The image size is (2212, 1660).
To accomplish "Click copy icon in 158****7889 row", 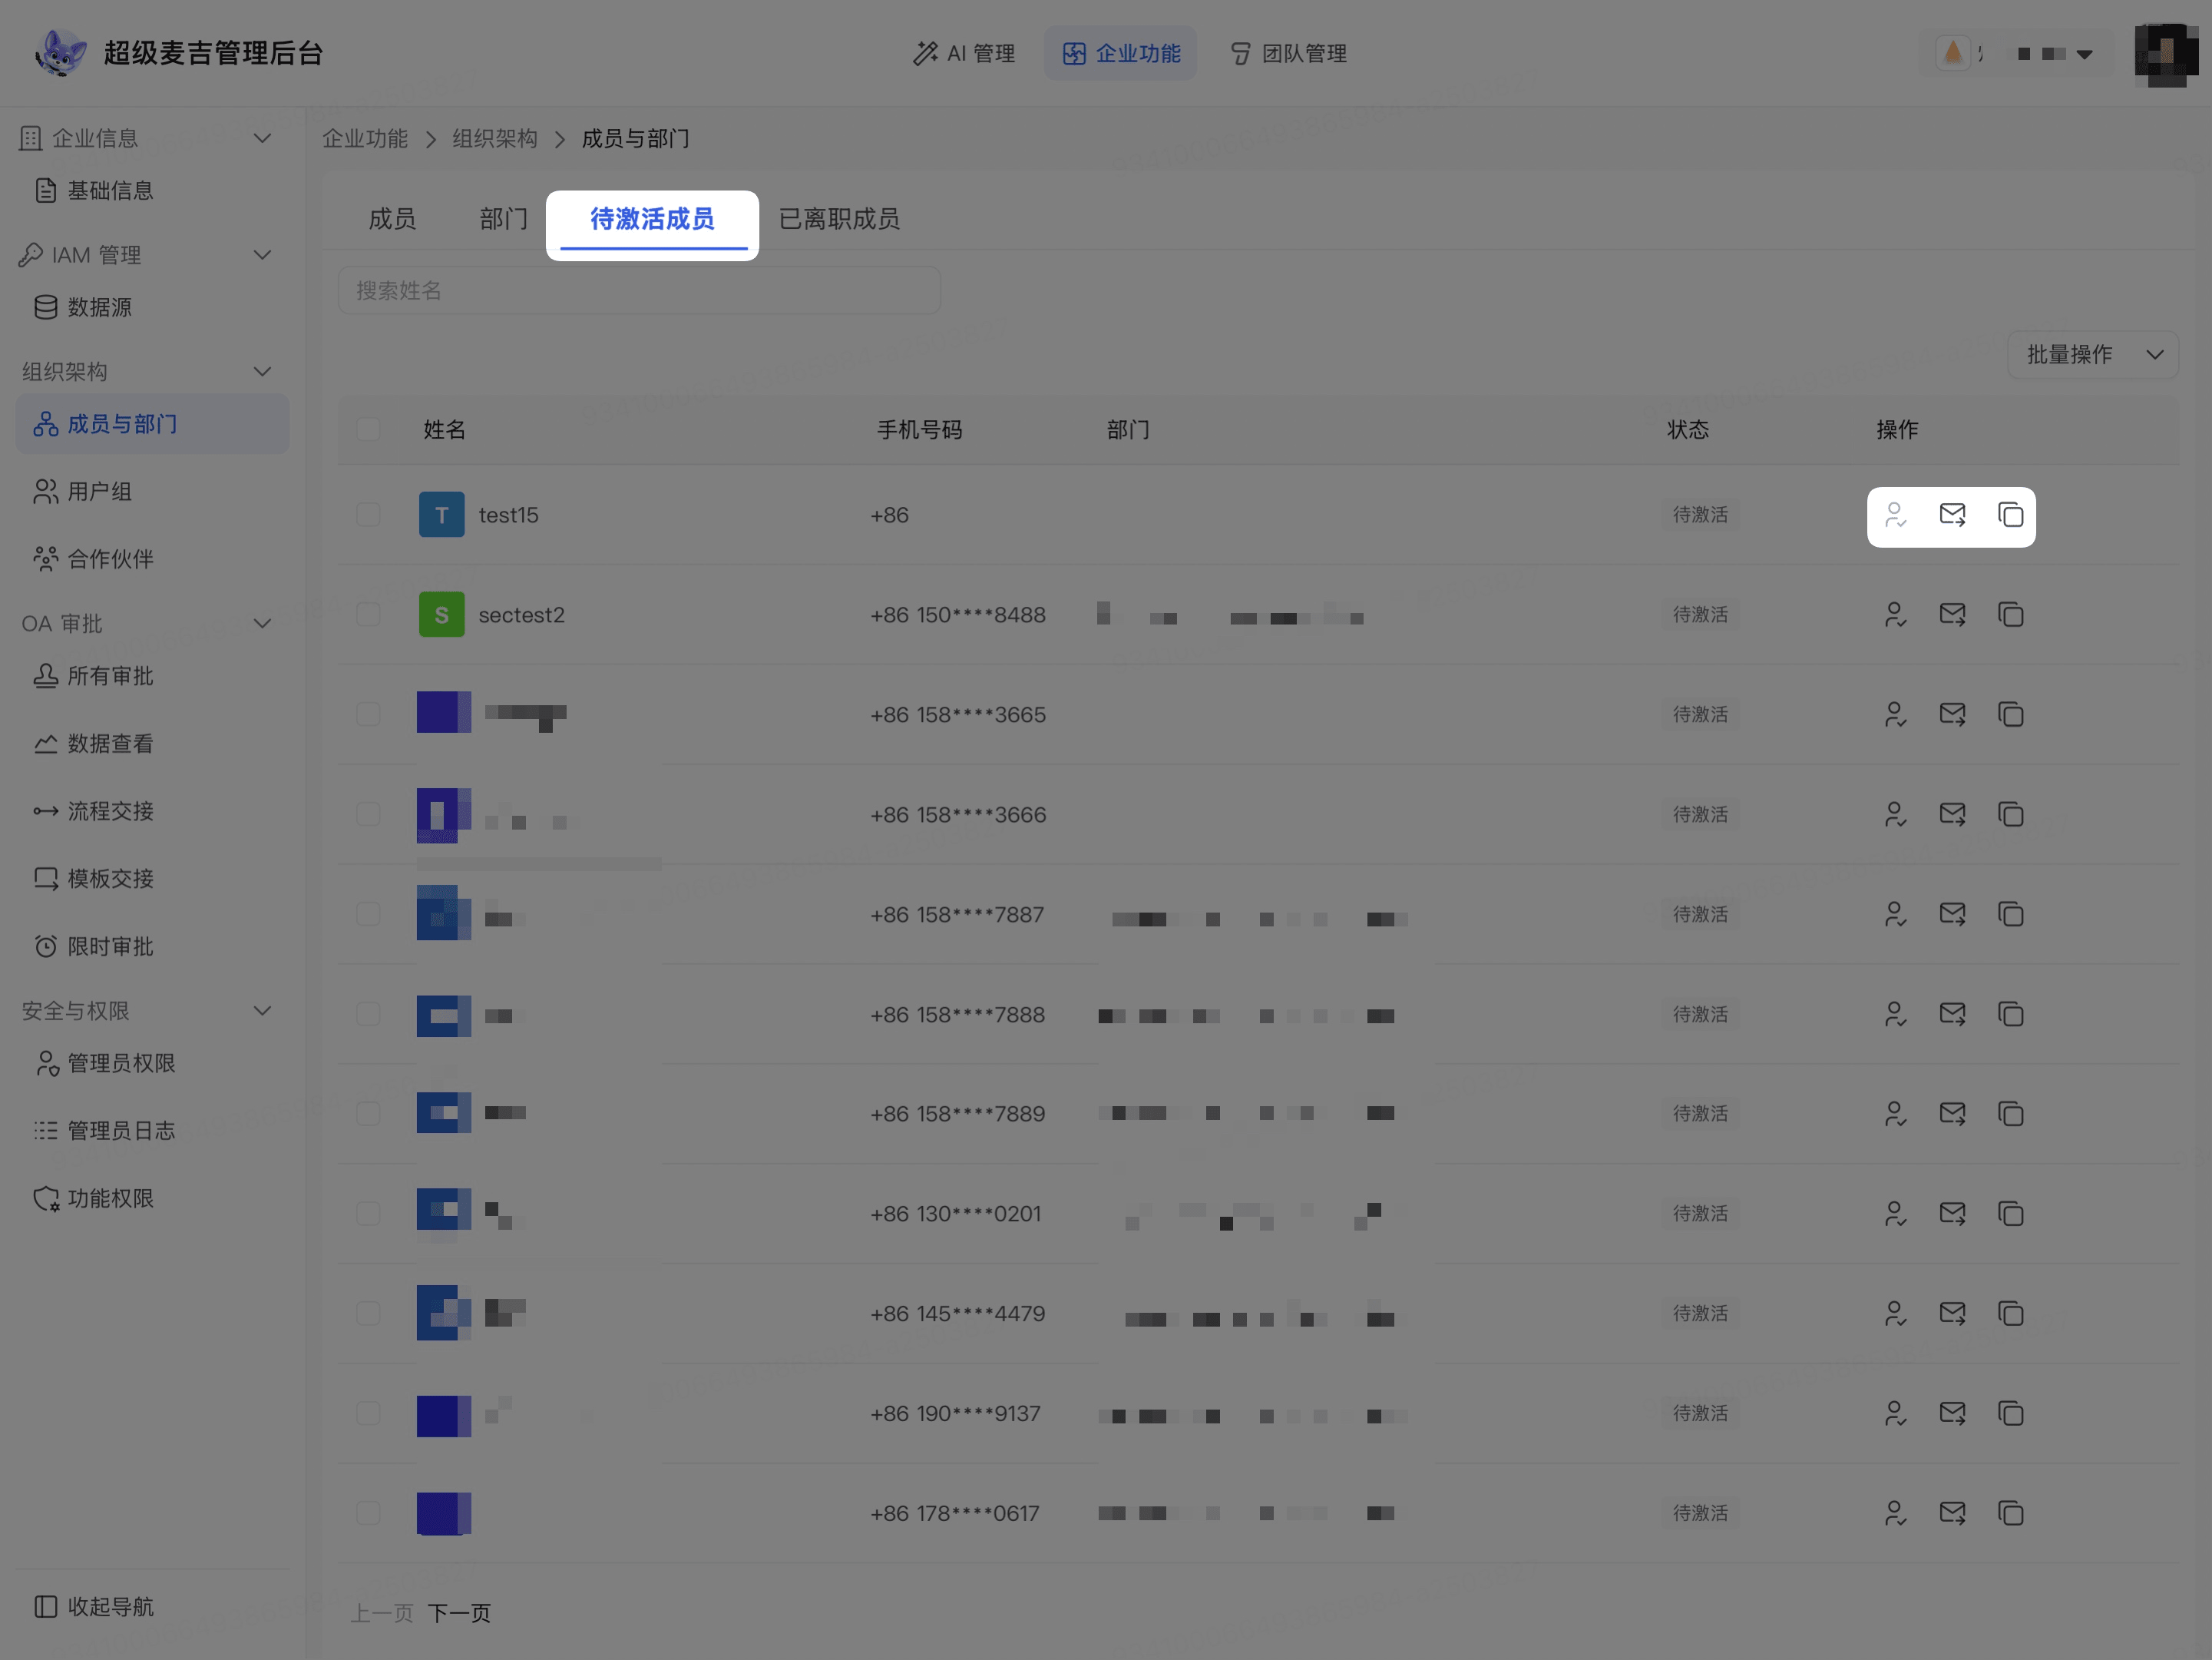I will [2010, 1114].
